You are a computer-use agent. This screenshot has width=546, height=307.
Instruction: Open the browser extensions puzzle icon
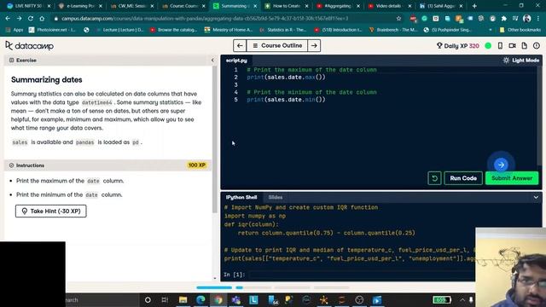503,19
